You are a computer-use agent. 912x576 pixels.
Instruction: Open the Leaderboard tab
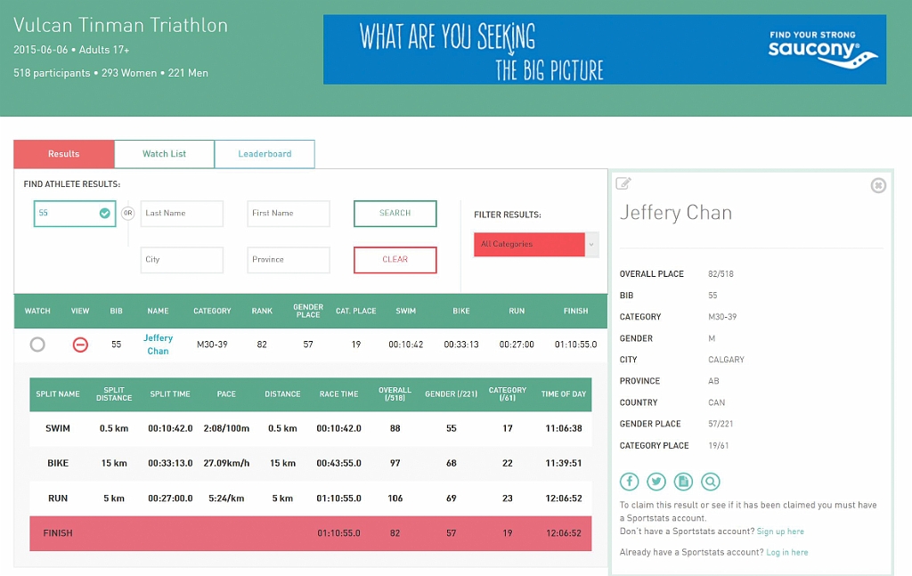[265, 154]
